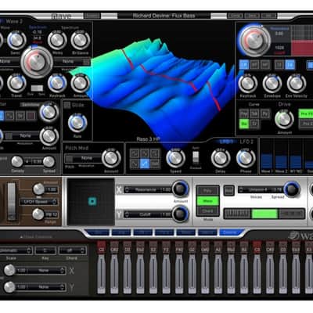Click the W1*W2 mixer level bar
The image size is (313, 313).
296,162
